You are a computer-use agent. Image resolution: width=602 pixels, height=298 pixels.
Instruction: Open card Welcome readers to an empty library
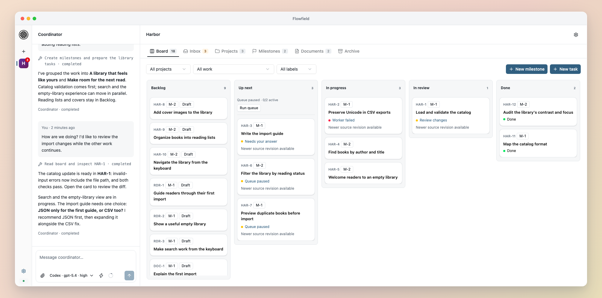[x=363, y=173]
